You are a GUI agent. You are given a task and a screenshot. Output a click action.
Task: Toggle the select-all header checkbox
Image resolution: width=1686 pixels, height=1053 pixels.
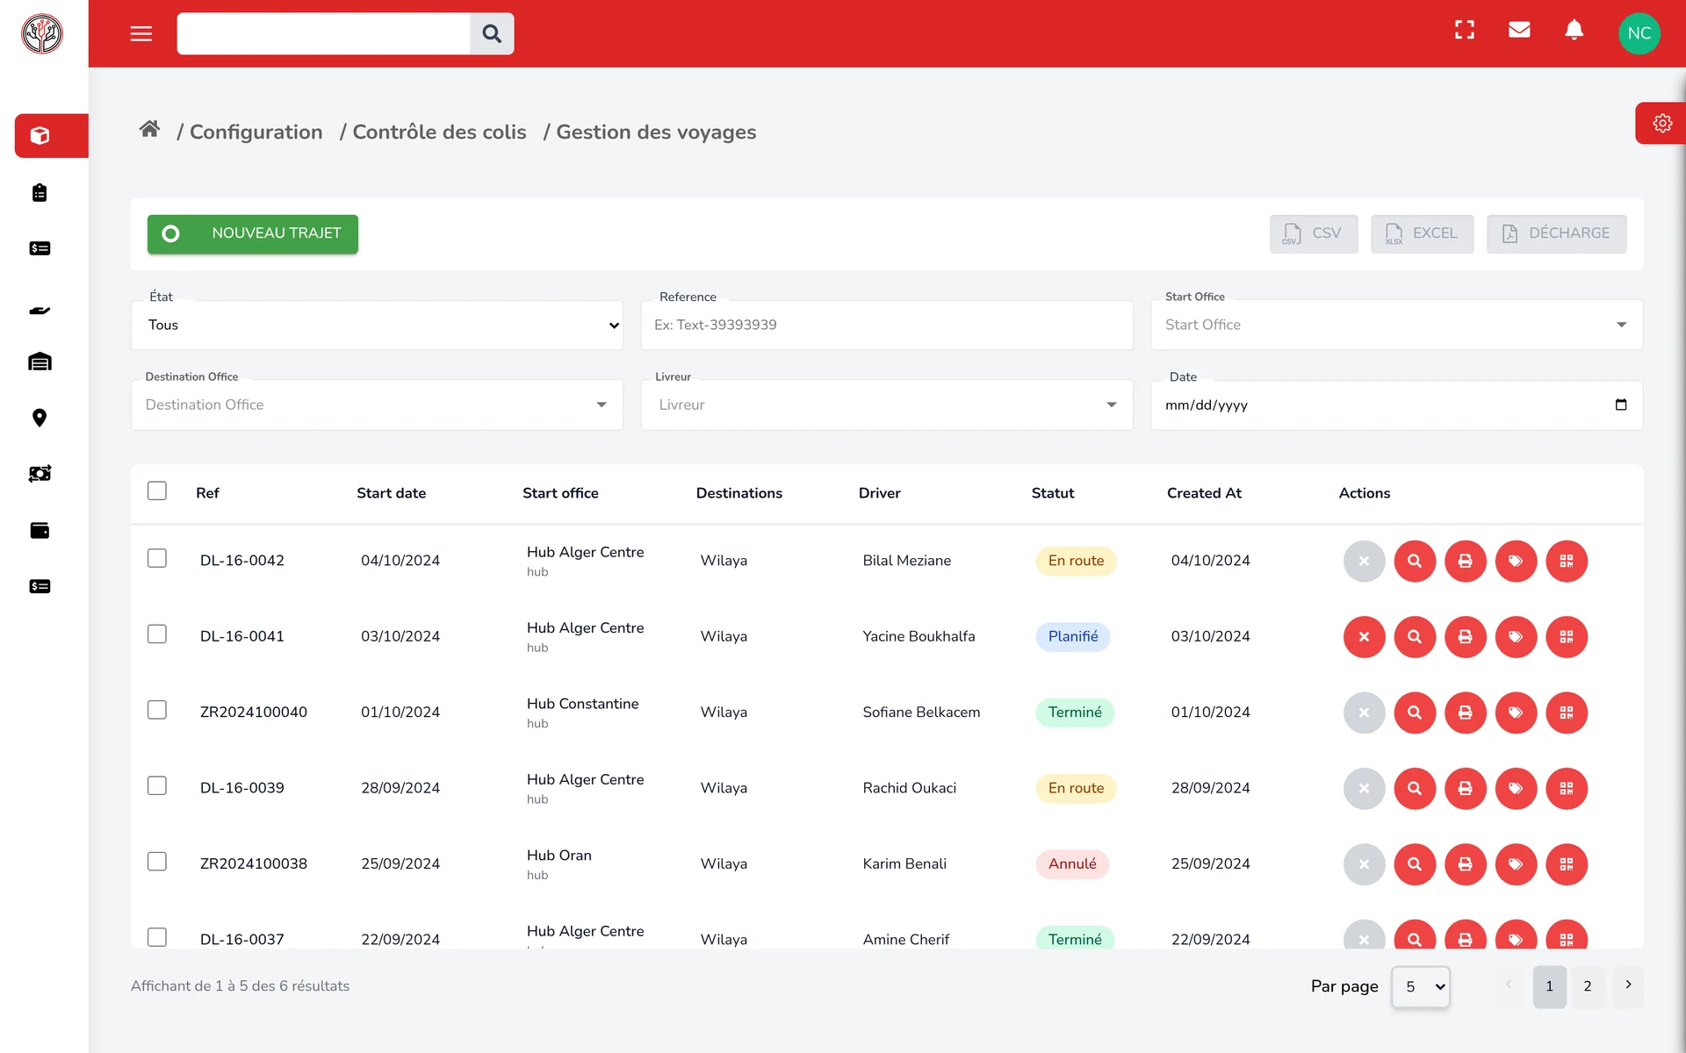157,491
